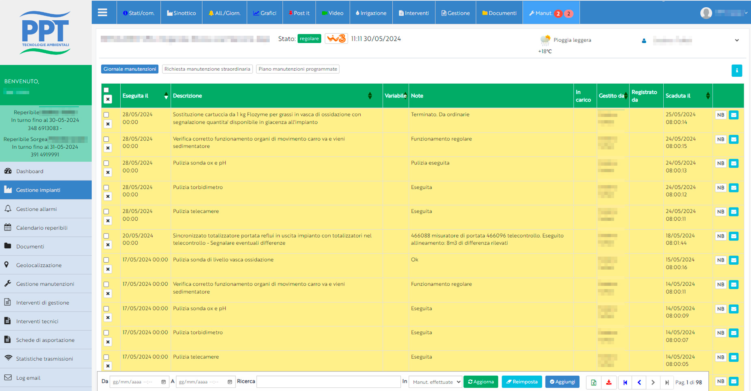The height and width of the screenshot is (391, 751).
Task: Check the Pulizia torbidimetro 28/05 row checkbox
Action: pos(106,188)
